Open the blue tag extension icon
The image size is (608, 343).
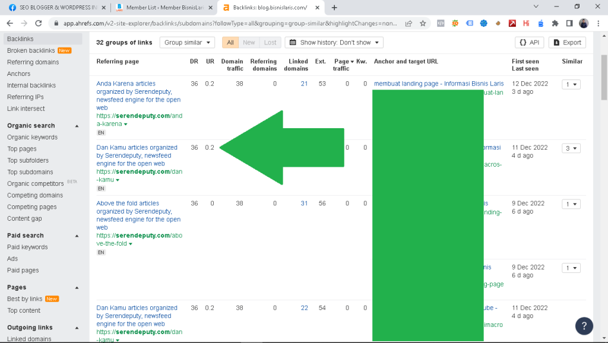tap(470, 23)
